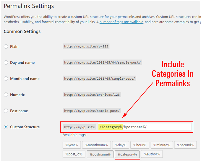The width and height of the screenshot is (201, 162).
Task: Click the %second% tag button
Action: 185,145
